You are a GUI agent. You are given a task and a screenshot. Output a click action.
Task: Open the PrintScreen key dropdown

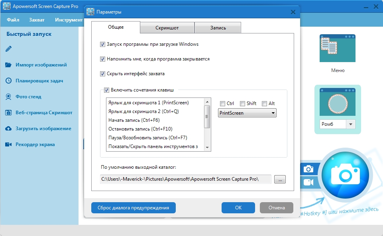[247, 113]
